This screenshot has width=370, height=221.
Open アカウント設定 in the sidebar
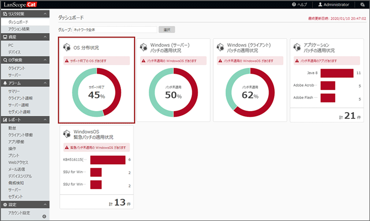(x=19, y=213)
